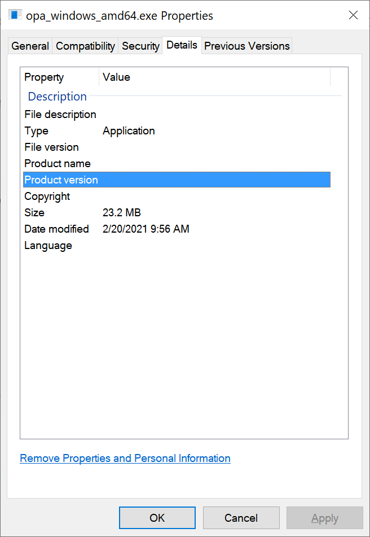The image size is (370, 537).
Task: Select the highlighted Product version row
Action: (177, 180)
